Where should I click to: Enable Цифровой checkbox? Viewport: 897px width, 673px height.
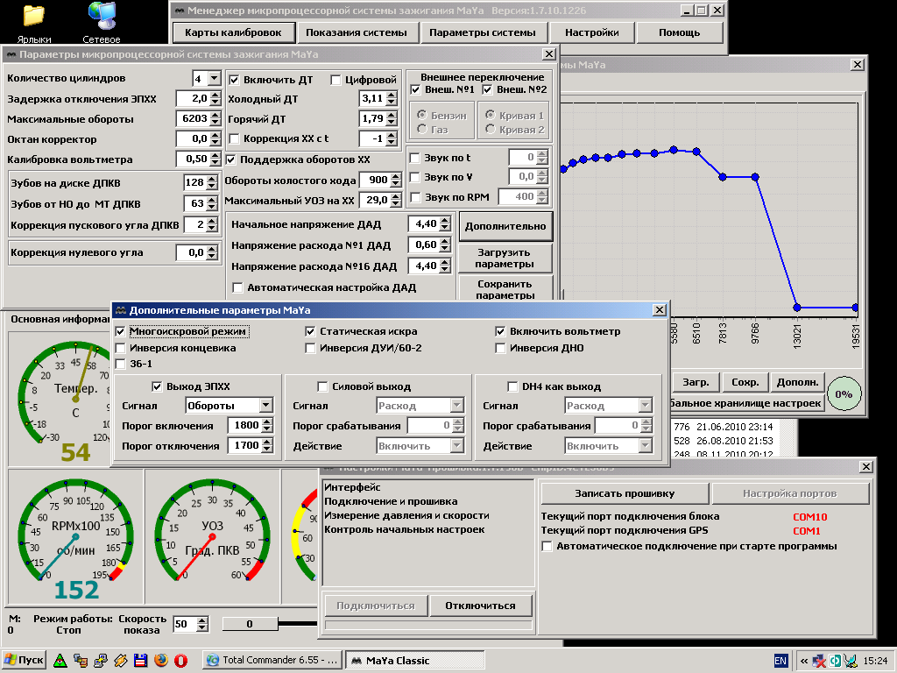335,80
